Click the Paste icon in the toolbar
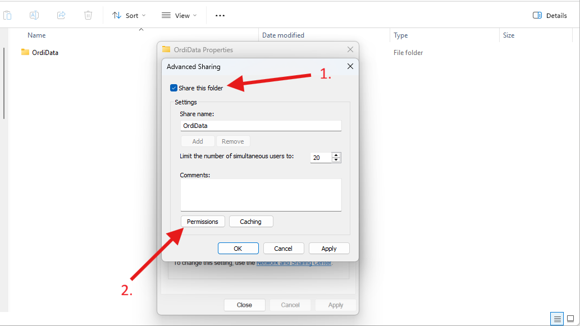This screenshot has height=326, width=580. 7,15
